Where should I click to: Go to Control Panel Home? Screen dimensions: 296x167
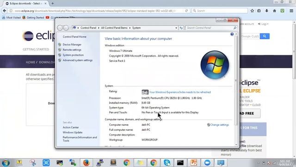pyautogui.click(x=74, y=37)
